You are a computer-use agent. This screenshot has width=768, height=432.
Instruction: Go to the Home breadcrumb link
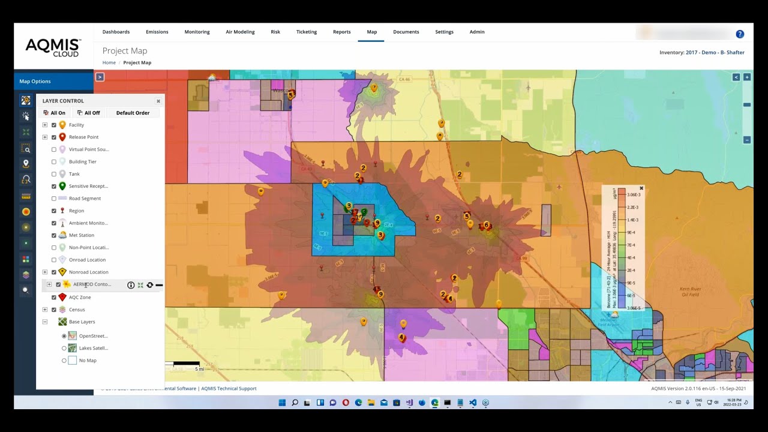pos(109,62)
